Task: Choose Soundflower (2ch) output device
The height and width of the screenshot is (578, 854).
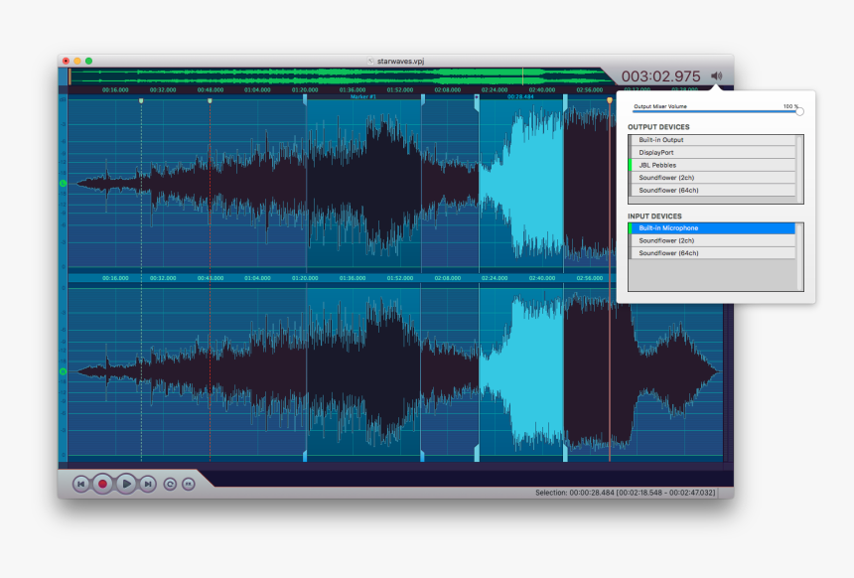Action: pos(712,178)
